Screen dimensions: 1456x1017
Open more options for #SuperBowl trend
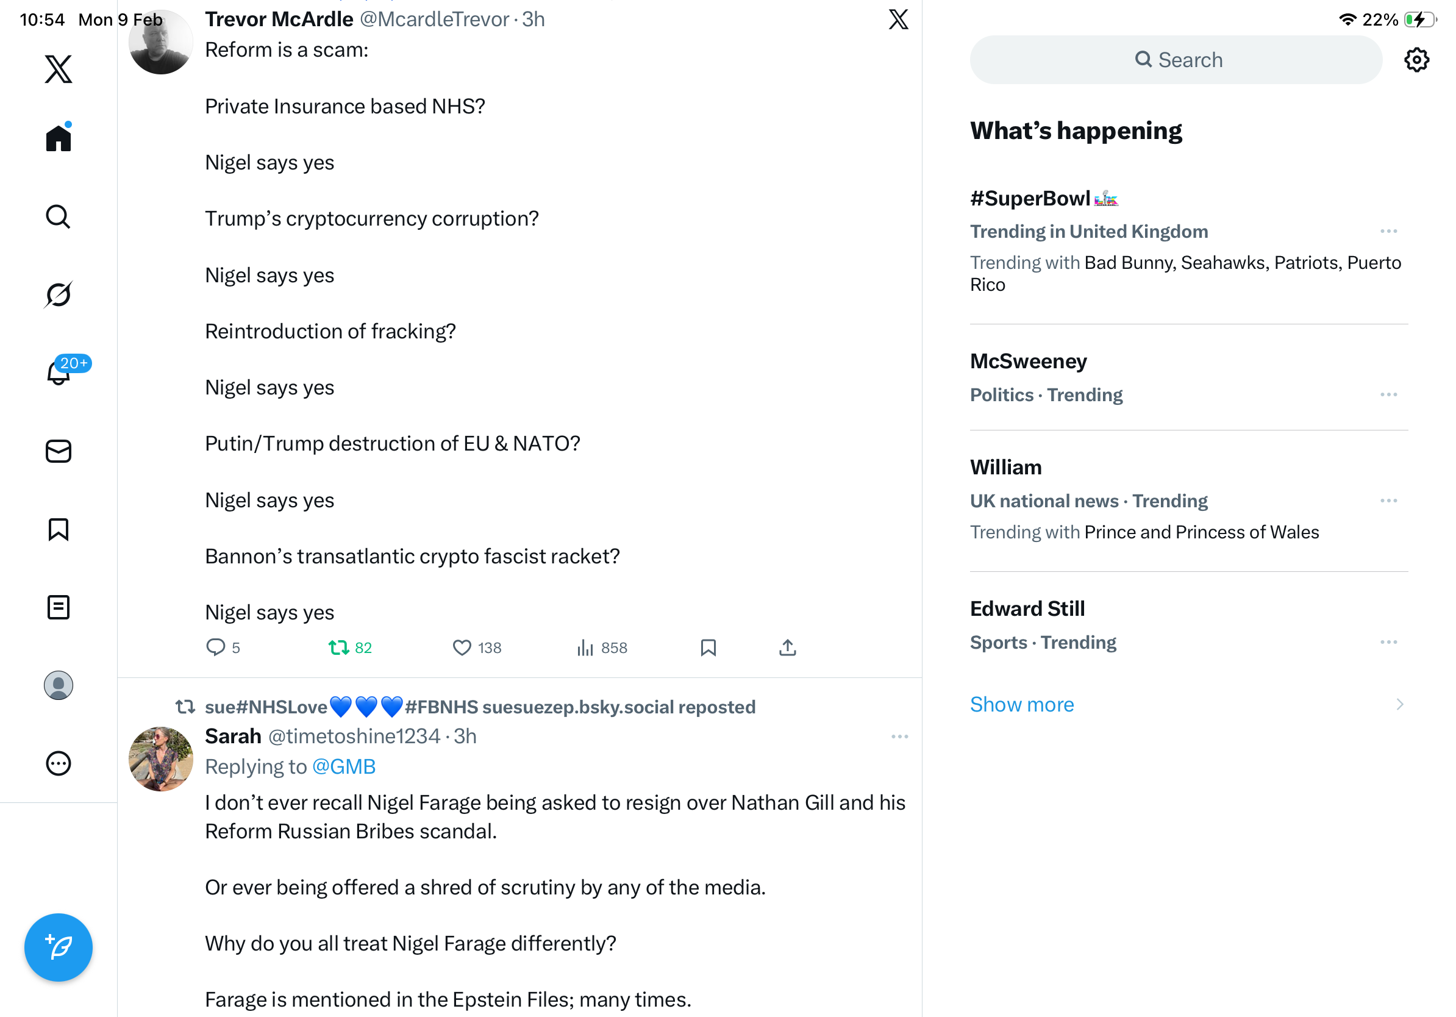1388,232
